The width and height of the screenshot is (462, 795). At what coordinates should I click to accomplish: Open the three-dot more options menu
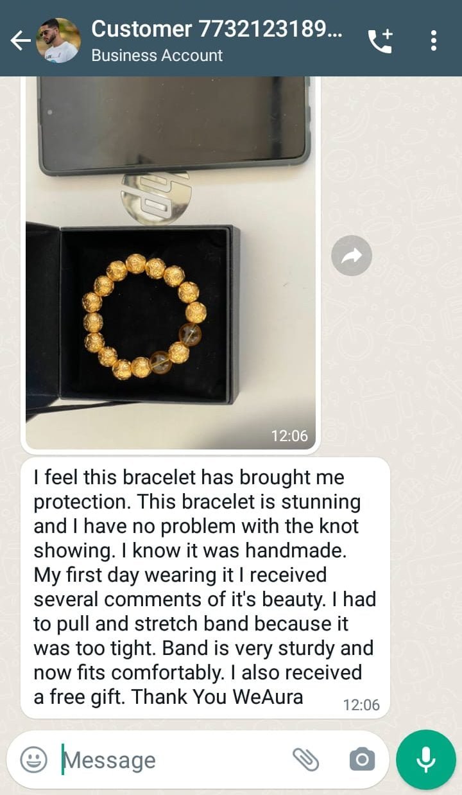434,40
